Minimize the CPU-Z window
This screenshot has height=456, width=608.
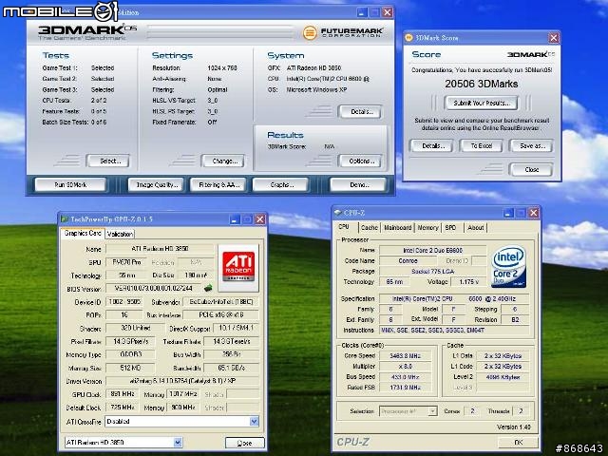tap(508, 213)
